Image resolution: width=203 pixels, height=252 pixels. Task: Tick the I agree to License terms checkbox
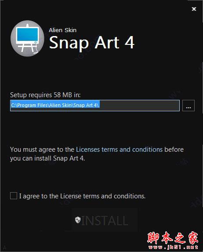[14, 196]
